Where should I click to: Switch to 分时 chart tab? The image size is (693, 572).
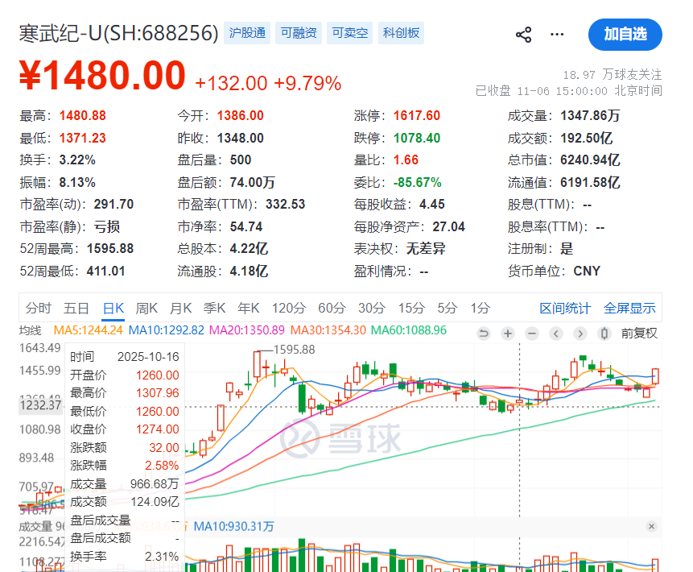click(x=39, y=308)
